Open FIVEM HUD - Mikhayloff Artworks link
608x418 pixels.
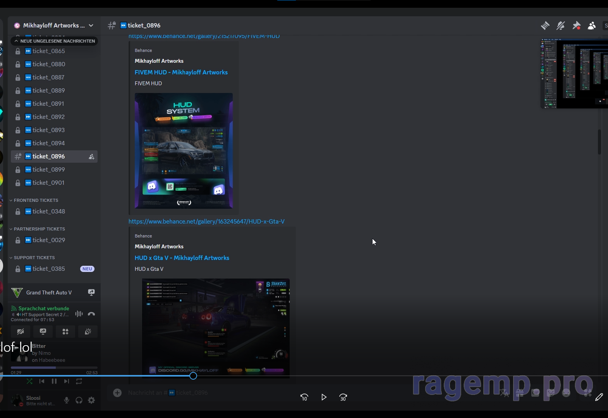click(181, 72)
